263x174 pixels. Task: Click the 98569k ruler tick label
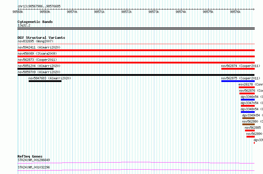pos(45,12)
